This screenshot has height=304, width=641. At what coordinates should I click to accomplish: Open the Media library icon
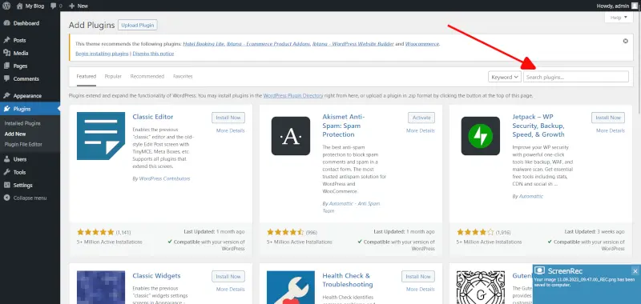point(6,53)
